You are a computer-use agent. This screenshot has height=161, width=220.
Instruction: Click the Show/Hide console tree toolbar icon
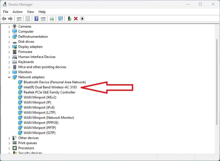(19, 19)
